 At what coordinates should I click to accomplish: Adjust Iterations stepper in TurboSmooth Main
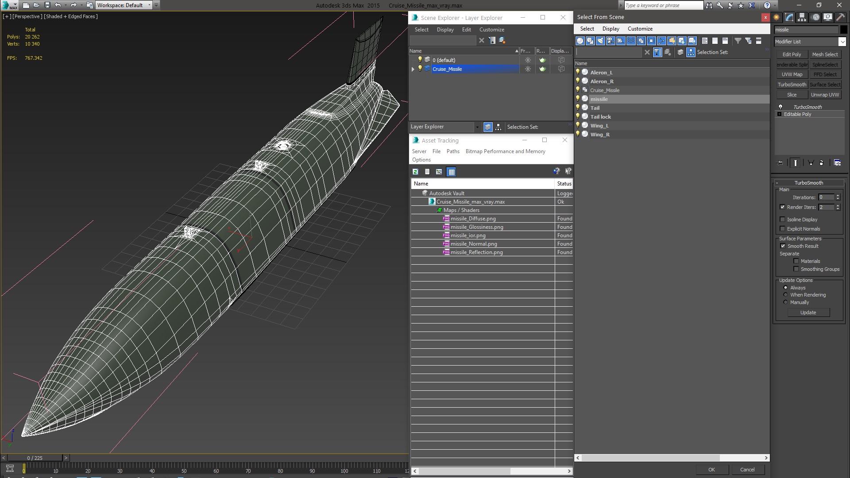click(838, 197)
